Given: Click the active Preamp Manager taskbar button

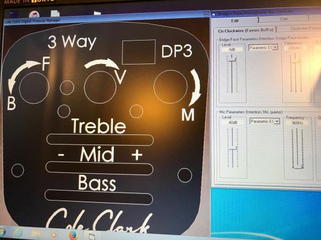Looking at the screenshot, I should [92, 236].
